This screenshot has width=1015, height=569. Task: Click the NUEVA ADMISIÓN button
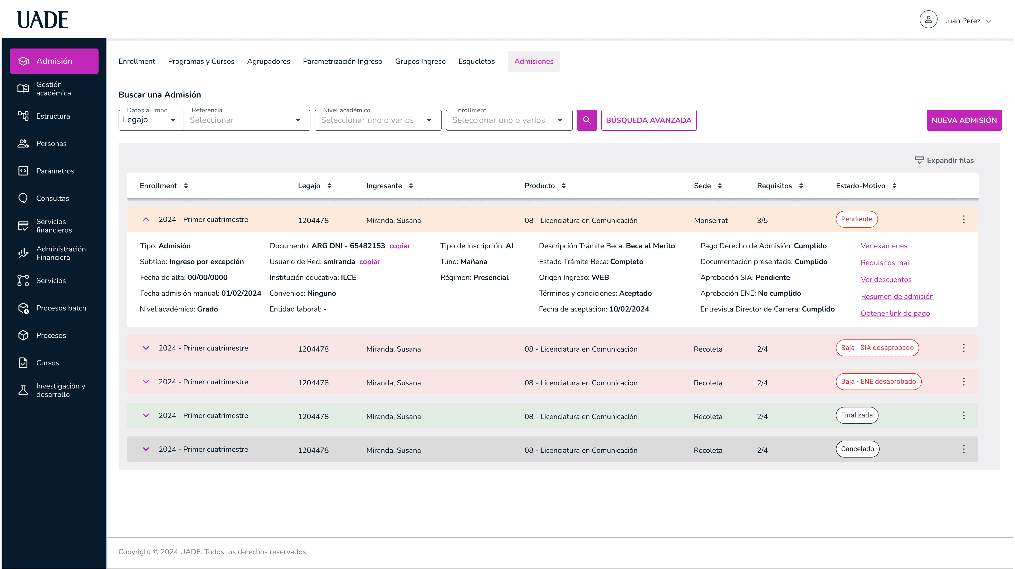(x=964, y=120)
